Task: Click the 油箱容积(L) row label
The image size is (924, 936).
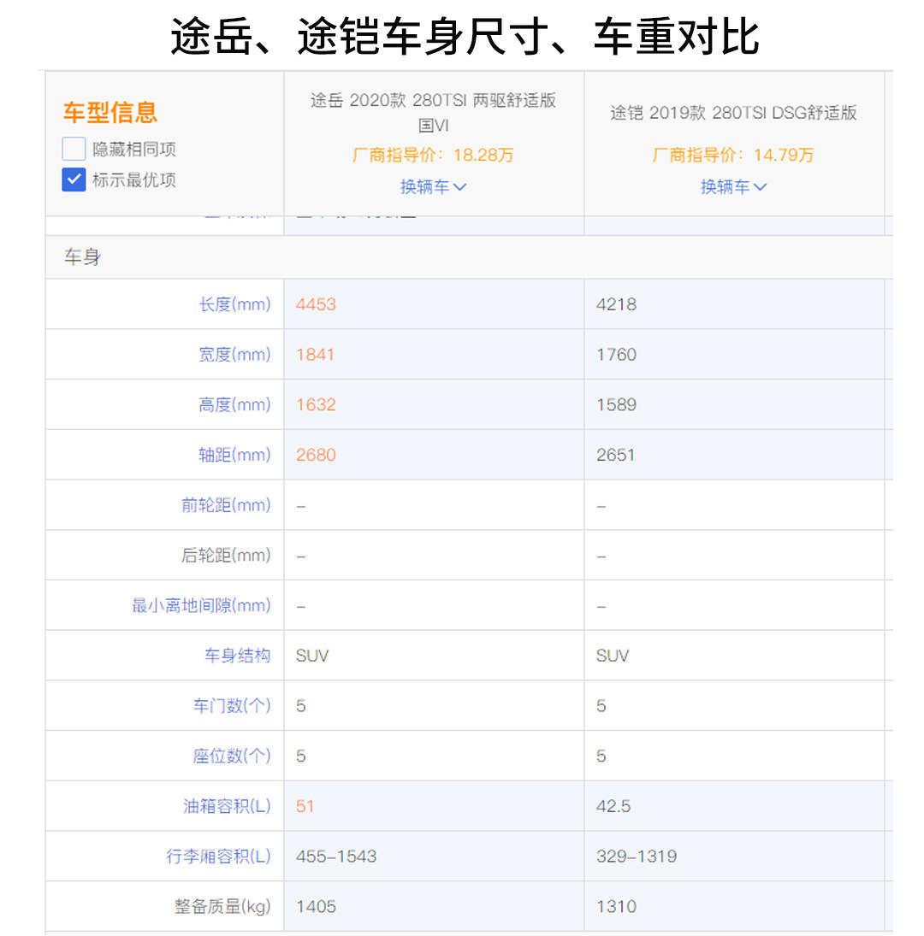Action: (x=227, y=806)
